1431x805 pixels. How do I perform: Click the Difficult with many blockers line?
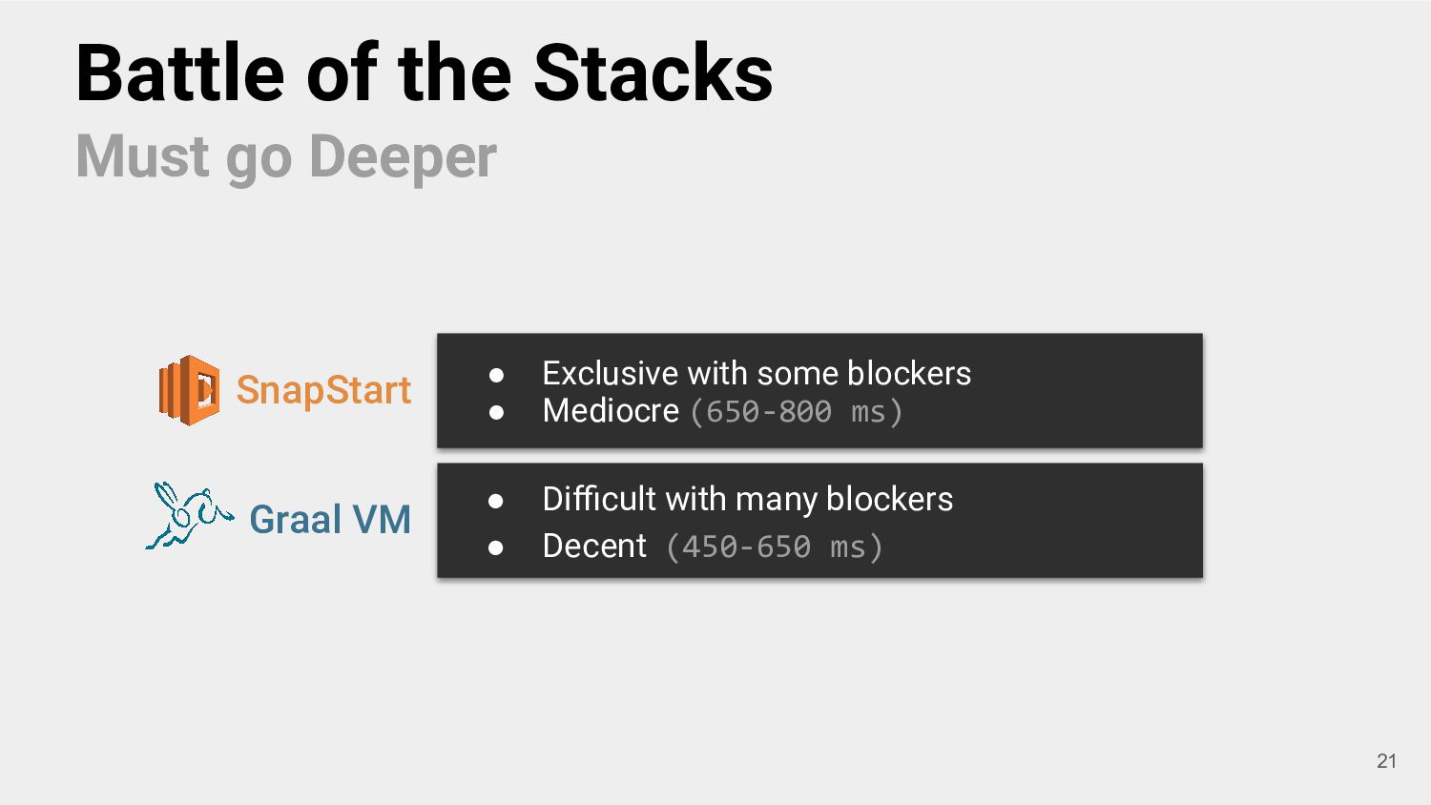[748, 499]
